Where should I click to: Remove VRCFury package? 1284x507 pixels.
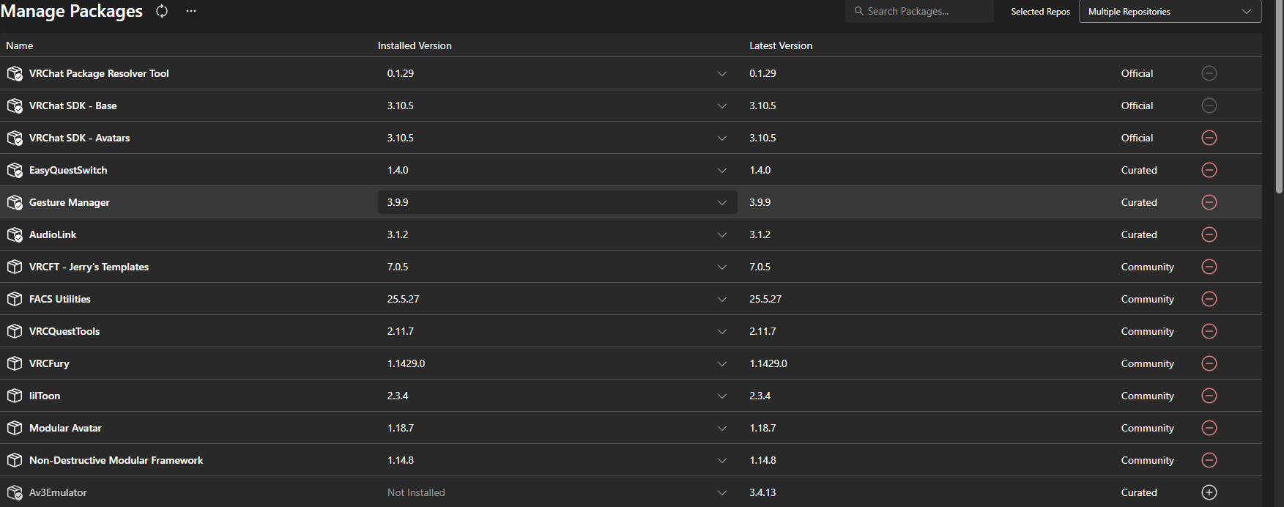(1209, 363)
